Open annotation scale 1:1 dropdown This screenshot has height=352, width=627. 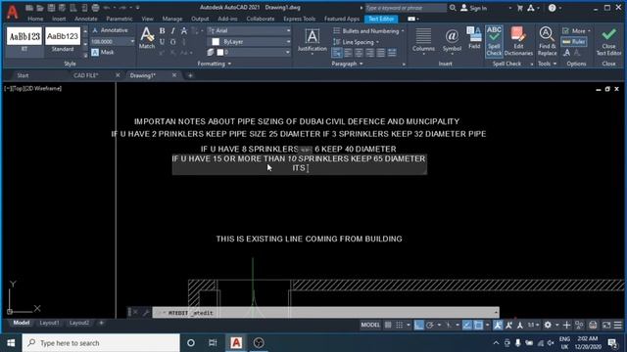(x=533, y=326)
